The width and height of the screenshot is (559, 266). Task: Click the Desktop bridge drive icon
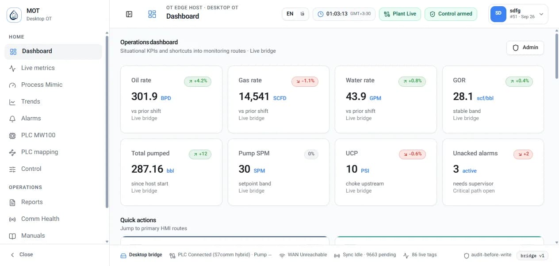[123, 255]
